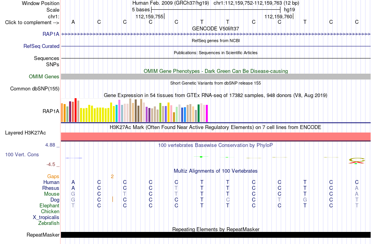Click the 'A' base in the Human row
Screen dimensions: 371x244
click(x=73, y=182)
